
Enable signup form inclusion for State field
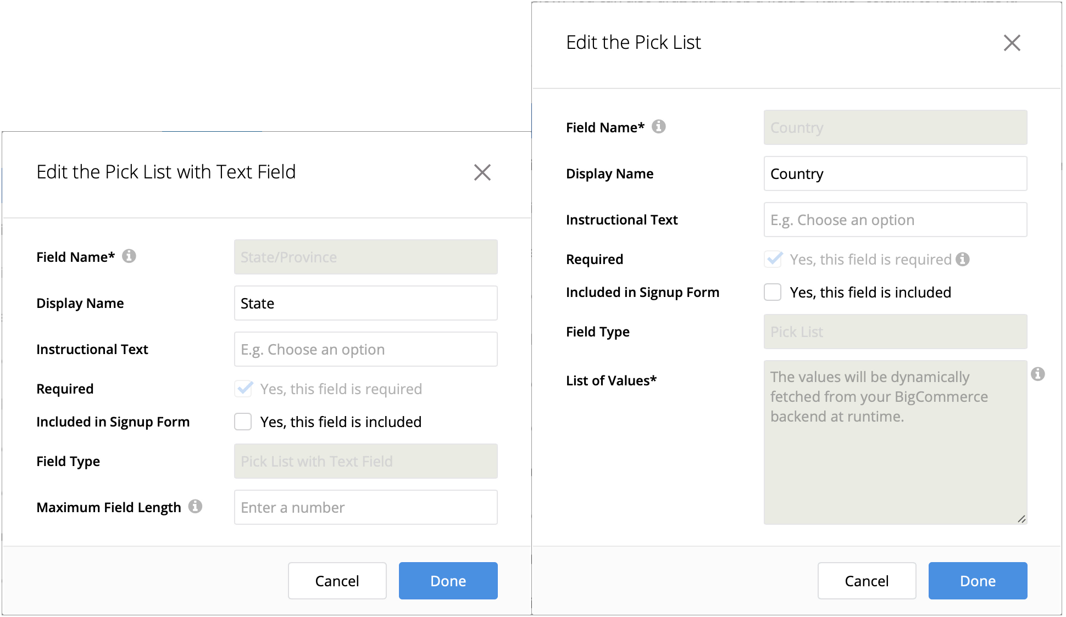click(243, 422)
